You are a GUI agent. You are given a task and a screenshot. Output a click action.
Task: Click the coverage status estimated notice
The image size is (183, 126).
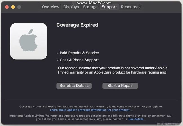91,107
